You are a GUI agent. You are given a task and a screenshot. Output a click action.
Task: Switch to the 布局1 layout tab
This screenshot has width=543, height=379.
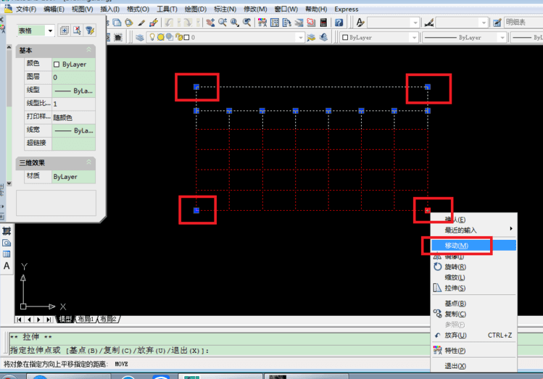click(x=86, y=319)
